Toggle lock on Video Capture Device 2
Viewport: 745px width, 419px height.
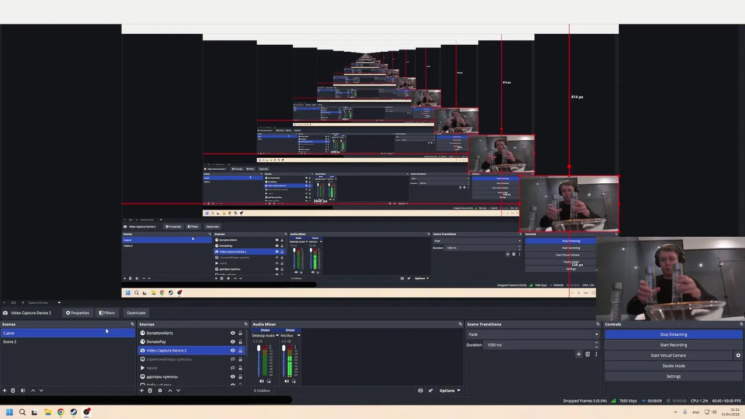240,350
